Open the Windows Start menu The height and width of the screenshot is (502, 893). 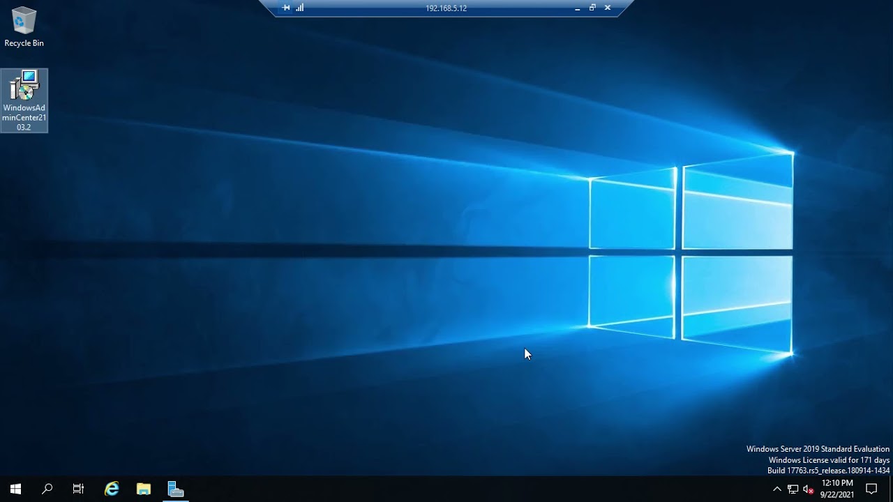[x=15, y=489]
